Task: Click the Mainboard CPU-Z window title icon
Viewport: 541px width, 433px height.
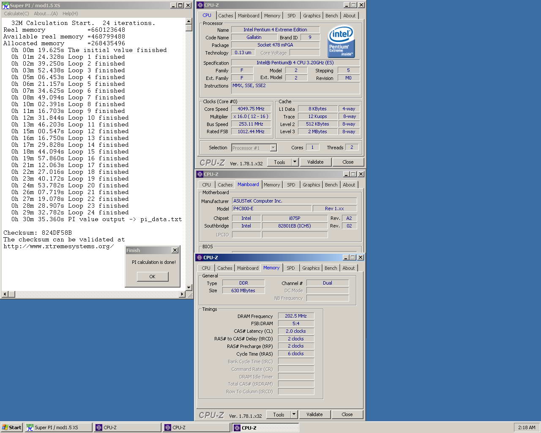Action: tap(200, 174)
